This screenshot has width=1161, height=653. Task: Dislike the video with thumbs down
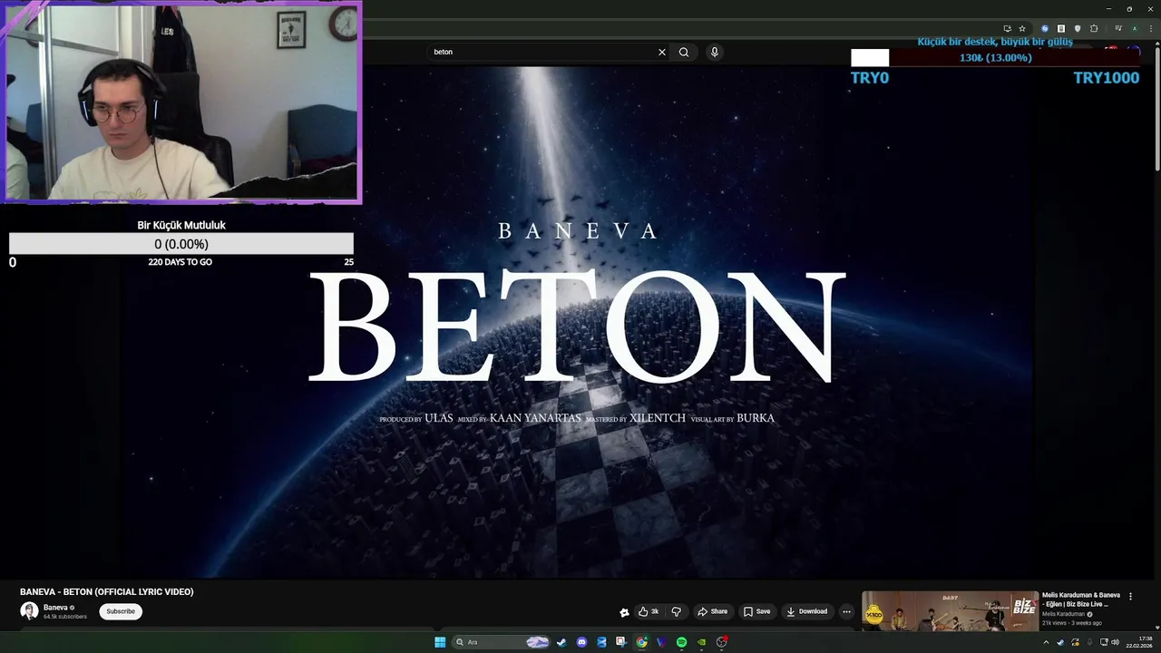[x=676, y=611]
